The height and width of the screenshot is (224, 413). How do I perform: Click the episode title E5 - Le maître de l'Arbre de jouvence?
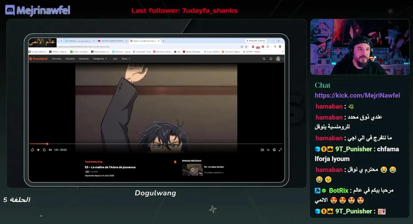click(110, 167)
